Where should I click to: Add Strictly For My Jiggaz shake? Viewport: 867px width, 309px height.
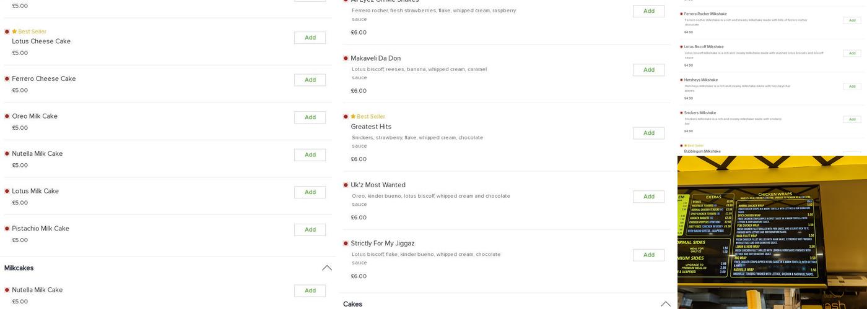(x=648, y=255)
